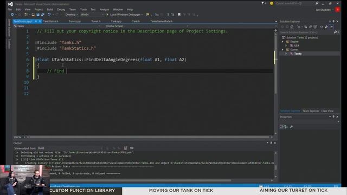Toggle auto-hide pin on Solution Explorer
The image size is (347, 195).
point(333,22)
